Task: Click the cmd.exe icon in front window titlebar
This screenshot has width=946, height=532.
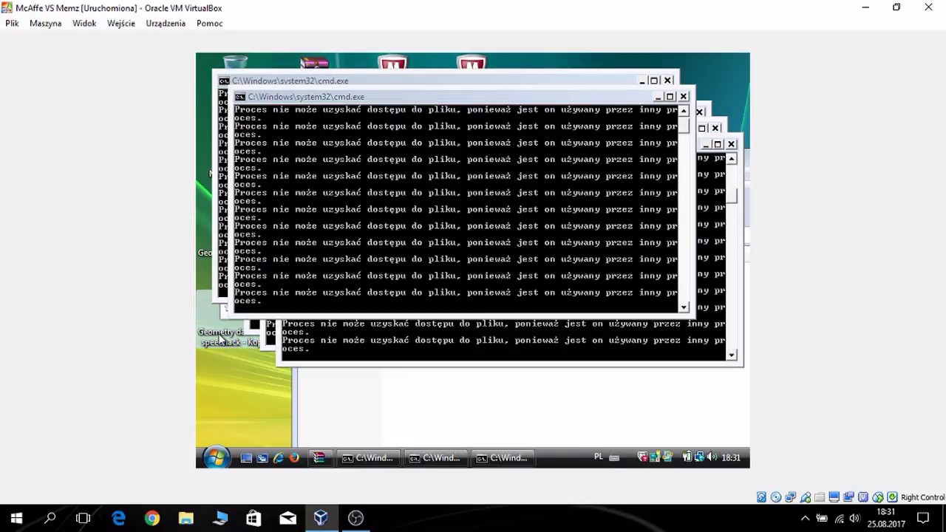Action: click(x=239, y=97)
